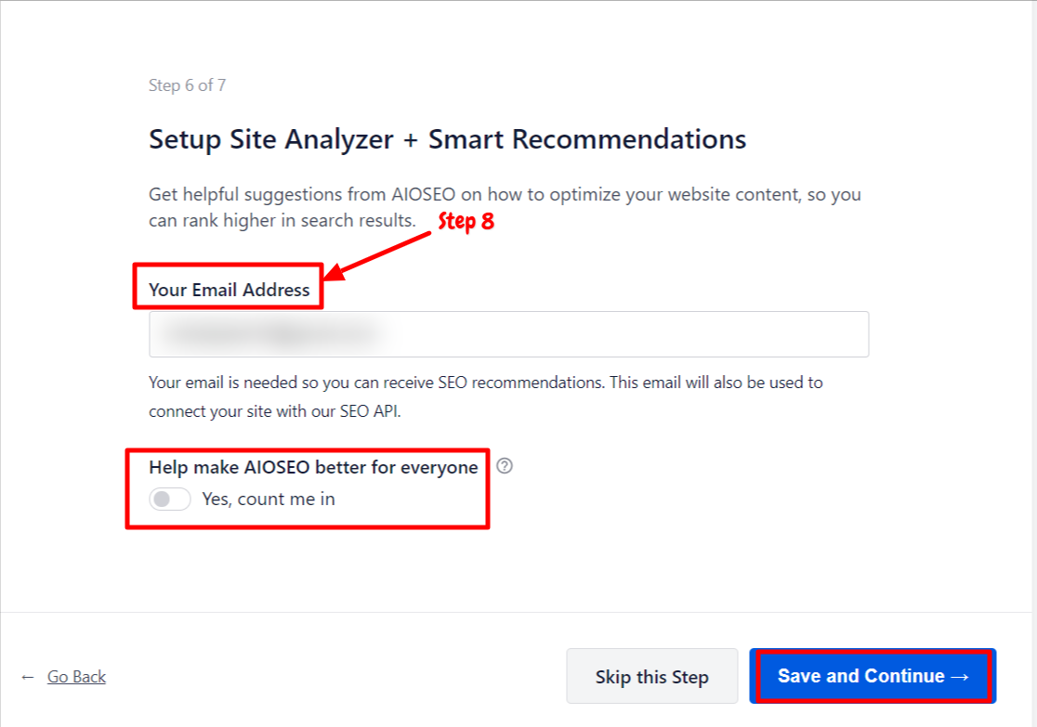The height and width of the screenshot is (727, 1037).
Task: Click the arrow on Save and Continue
Action: 960,677
